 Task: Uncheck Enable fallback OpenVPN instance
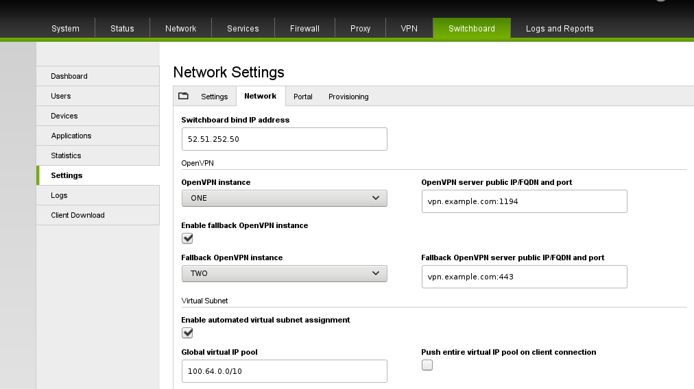coord(187,238)
